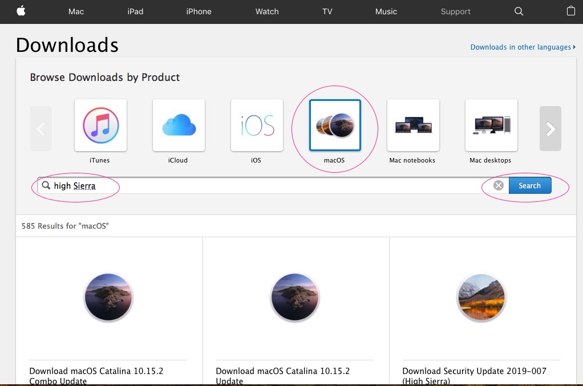
Task: Click the Mac desktops label text
Action: point(490,160)
